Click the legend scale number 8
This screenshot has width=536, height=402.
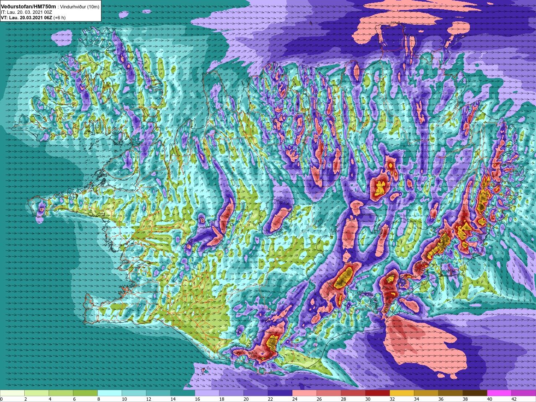[x=98, y=399]
